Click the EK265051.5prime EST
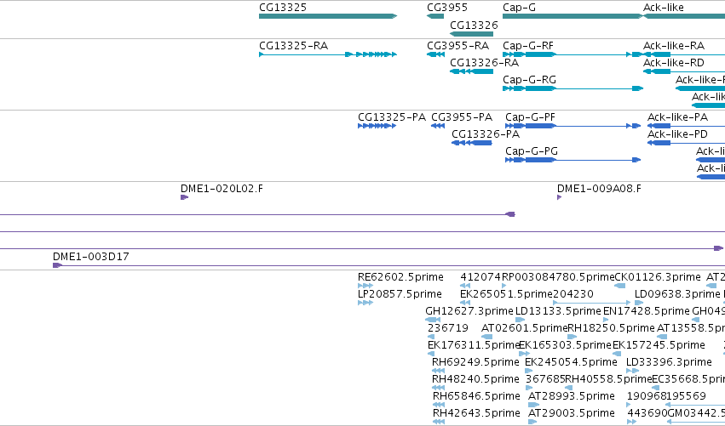This screenshot has height=426, width=725. [x=465, y=303]
